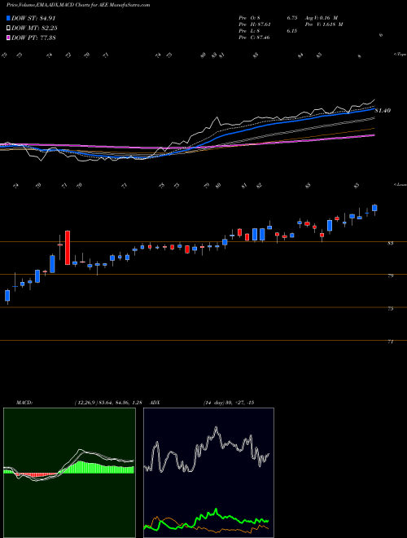Click the 79 price axis label

click(x=390, y=276)
